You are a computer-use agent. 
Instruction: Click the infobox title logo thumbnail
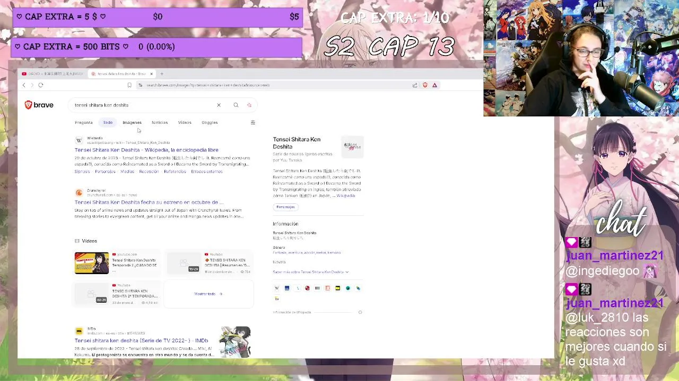tap(352, 146)
